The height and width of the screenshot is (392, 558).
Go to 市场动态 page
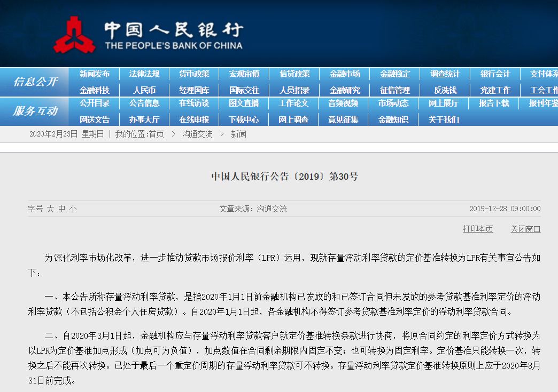393,103
